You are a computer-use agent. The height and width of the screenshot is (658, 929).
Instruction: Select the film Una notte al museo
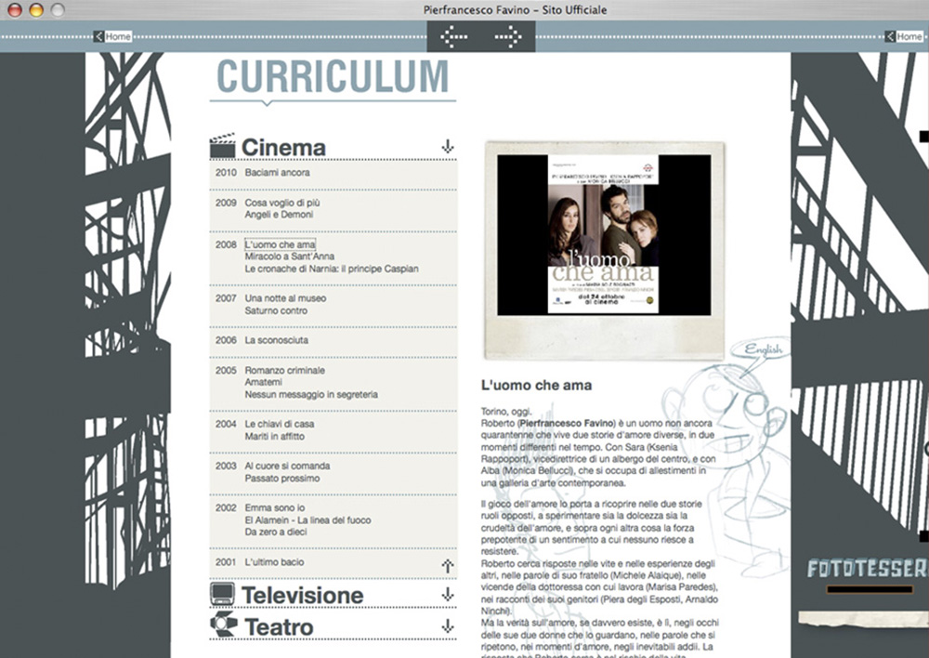[x=285, y=298]
